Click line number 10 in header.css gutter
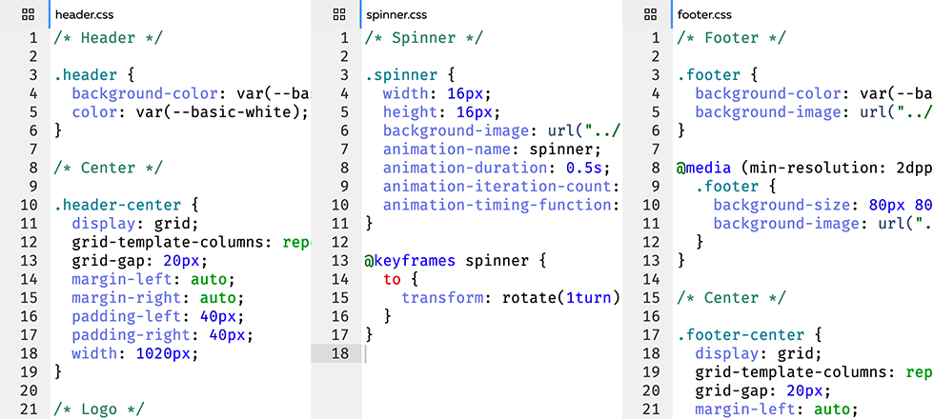Image resolution: width=934 pixels, height=419 pixels. (x=29, y=204)
